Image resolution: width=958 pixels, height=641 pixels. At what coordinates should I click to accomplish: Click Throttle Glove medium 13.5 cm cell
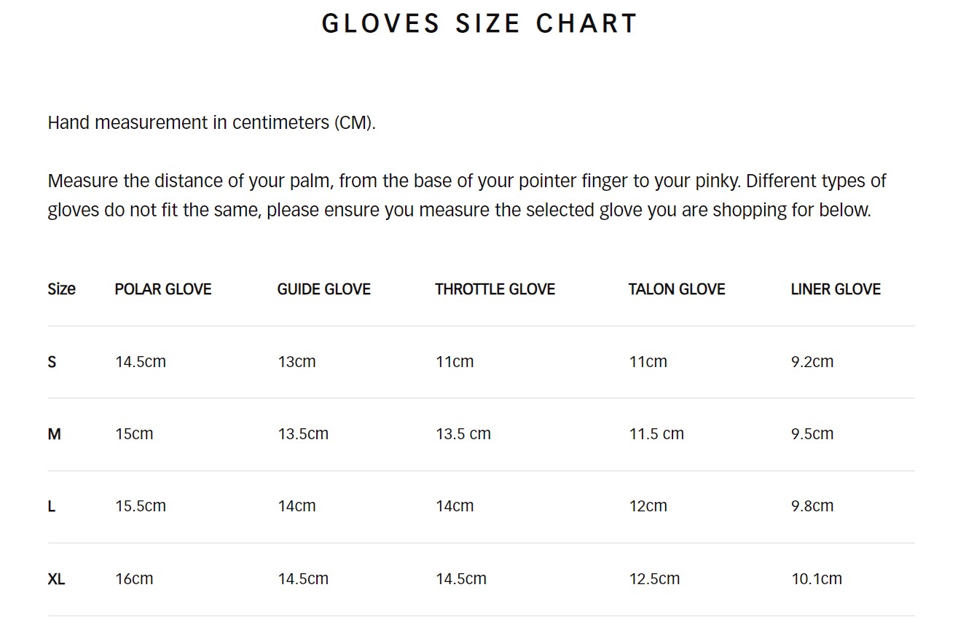pyautogui.click(x=463, y=434)
